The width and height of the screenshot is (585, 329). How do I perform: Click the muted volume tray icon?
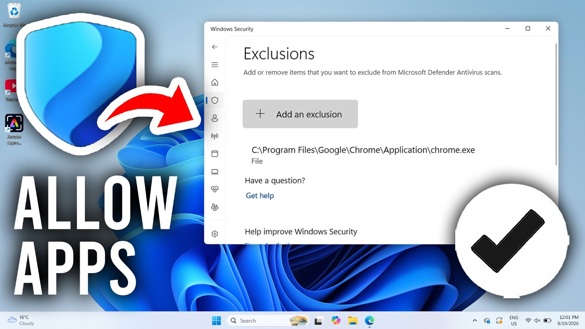click(537, 320)
